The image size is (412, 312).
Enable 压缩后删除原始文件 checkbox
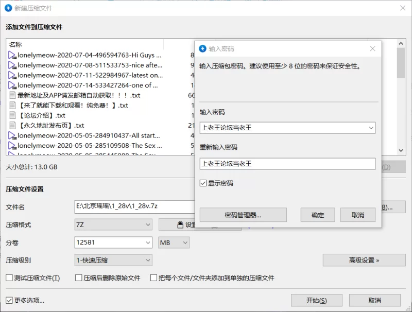[x=79, y=278]
